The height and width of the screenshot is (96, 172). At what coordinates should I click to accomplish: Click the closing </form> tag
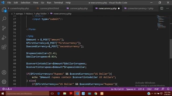[x=31, y=29]
